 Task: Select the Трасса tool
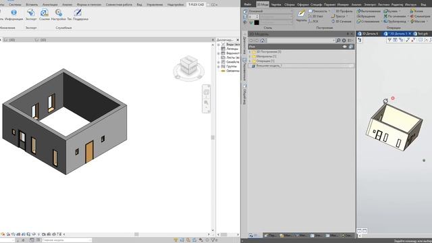coord(338,16)
